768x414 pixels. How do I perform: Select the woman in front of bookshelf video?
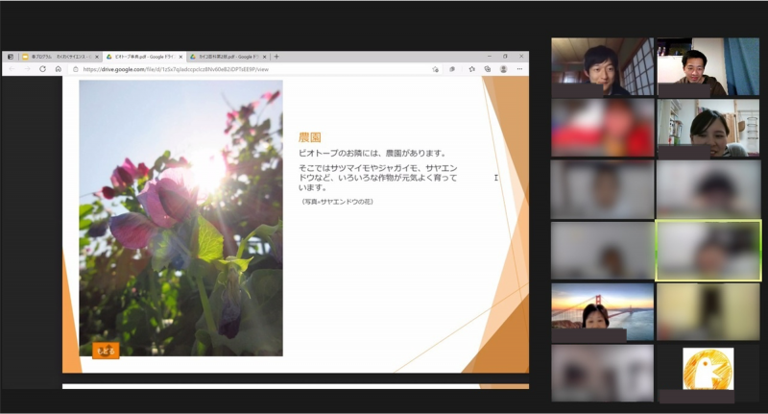pos(708,128)
